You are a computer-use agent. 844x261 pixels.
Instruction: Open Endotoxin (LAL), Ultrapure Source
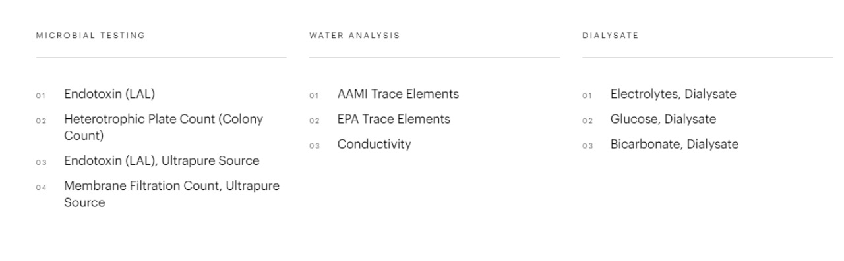point(162,161)
